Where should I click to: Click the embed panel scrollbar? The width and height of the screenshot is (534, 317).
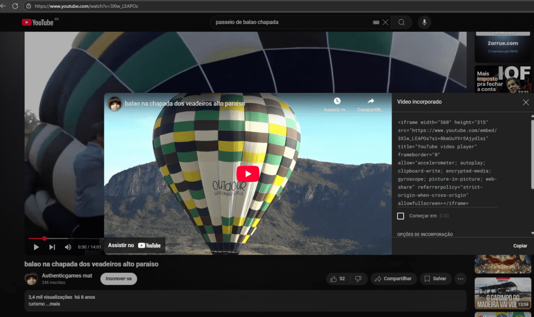tap(532, 154)
